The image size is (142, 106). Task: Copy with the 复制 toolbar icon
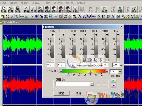click(x=40, y=10)
